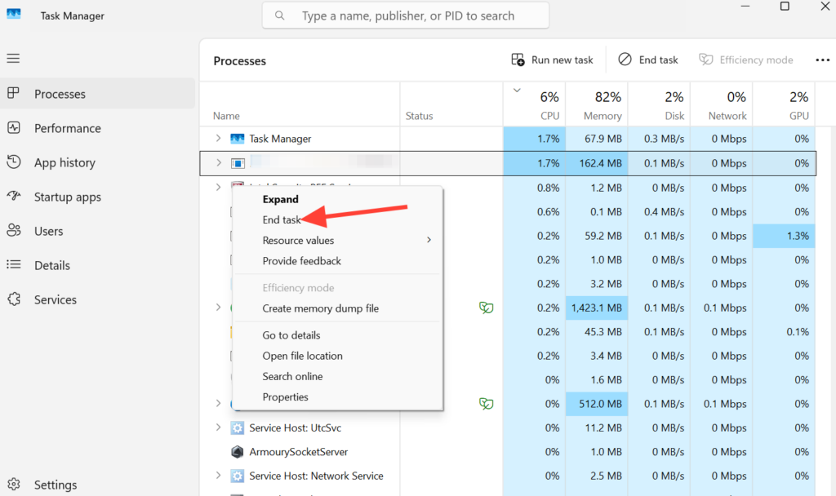Image resolution: width=836 pixels, height=496 pixels.
Task: Click the Users people icon
Action: pyautogui.click(x=13, y=231)
